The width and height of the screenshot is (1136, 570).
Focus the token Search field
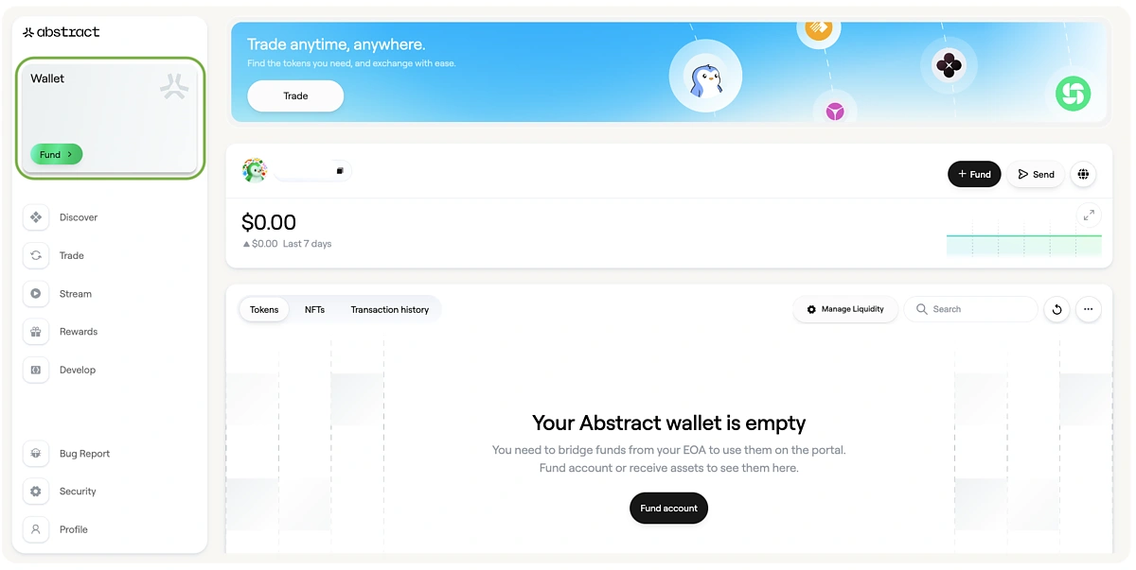[971, 309]
